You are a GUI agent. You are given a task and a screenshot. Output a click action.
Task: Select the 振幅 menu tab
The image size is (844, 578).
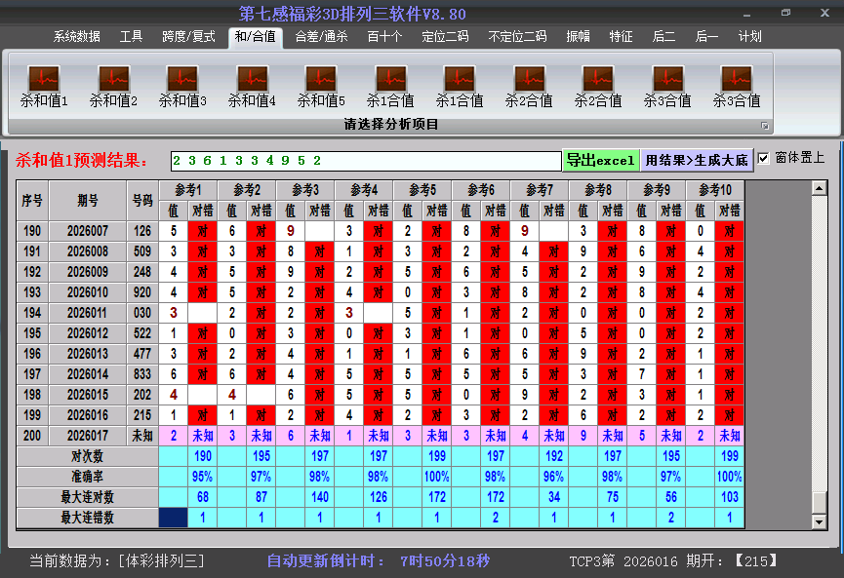point(578,37)
